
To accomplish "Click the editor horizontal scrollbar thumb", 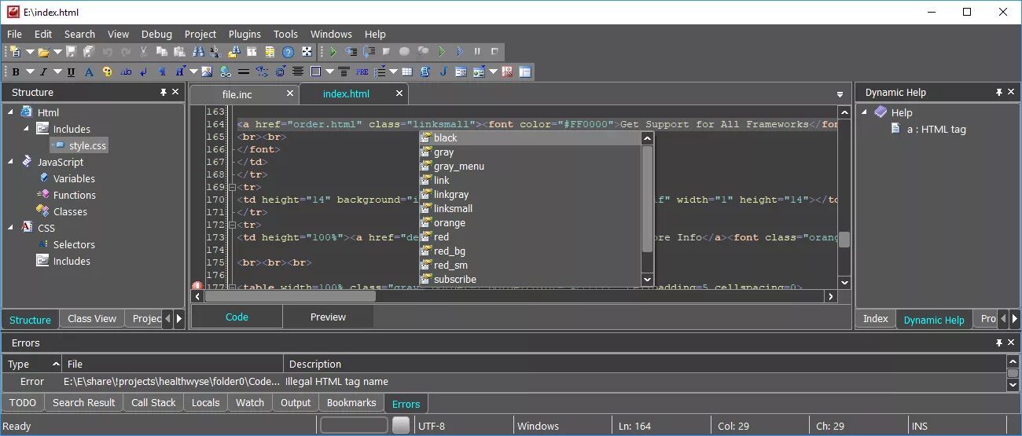I will pyautogui.click(x=290, y=296).
